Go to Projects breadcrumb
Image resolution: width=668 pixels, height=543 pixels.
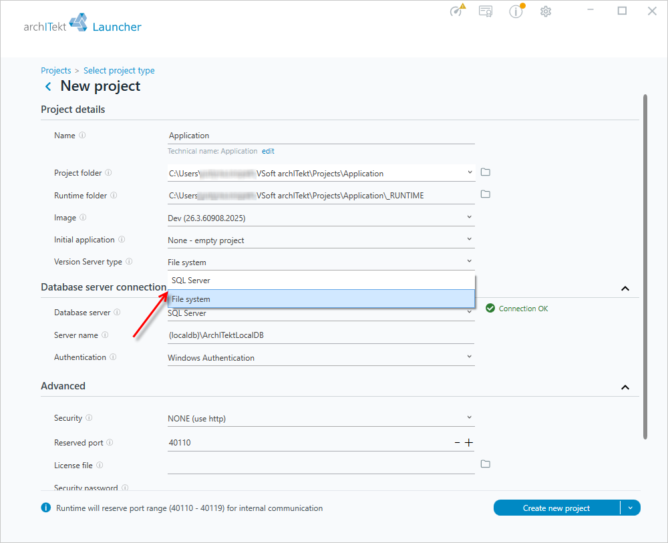coord(56,71)
